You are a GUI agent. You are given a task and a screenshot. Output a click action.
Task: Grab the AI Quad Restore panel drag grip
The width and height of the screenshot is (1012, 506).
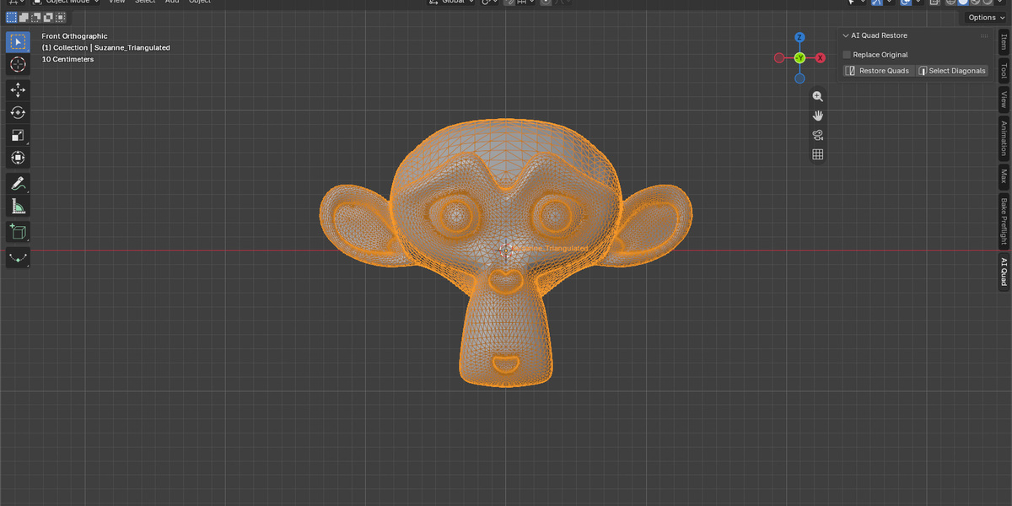pos(984,35)
